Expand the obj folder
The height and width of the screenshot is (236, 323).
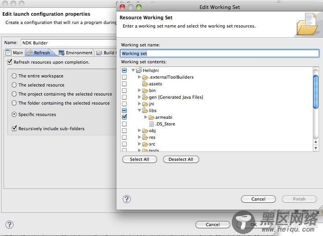pyautogui.click(x=139, y=131)
